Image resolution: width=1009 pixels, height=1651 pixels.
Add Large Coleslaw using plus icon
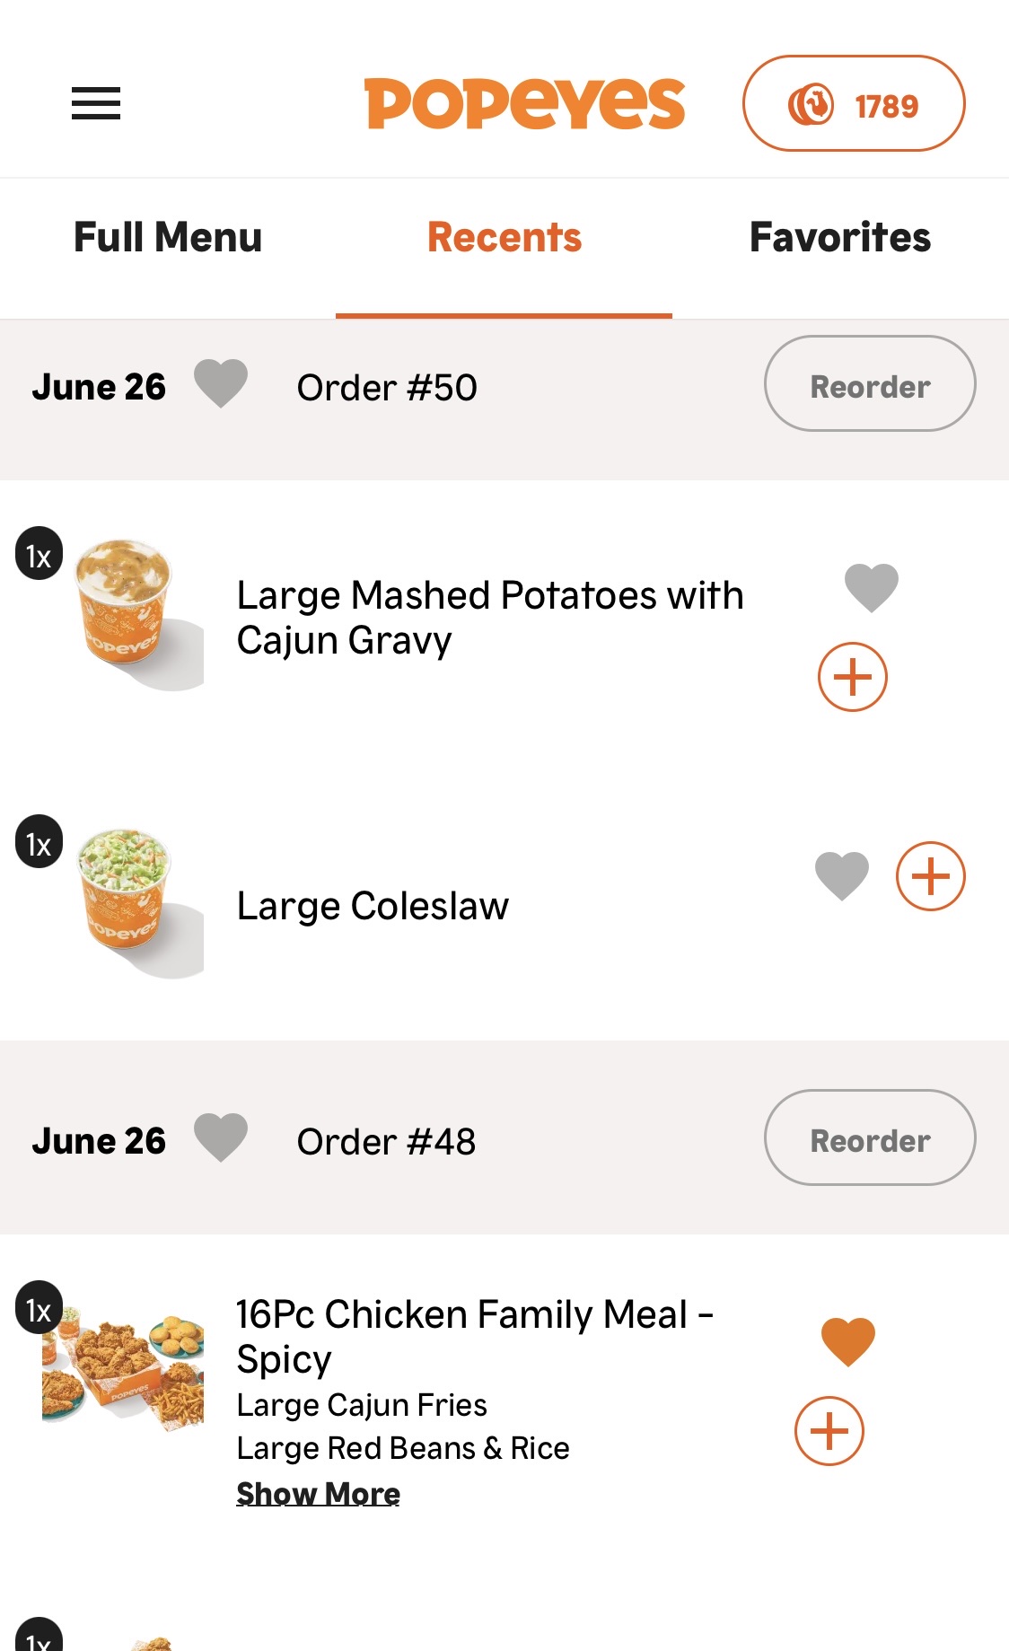tap(930, 876)
